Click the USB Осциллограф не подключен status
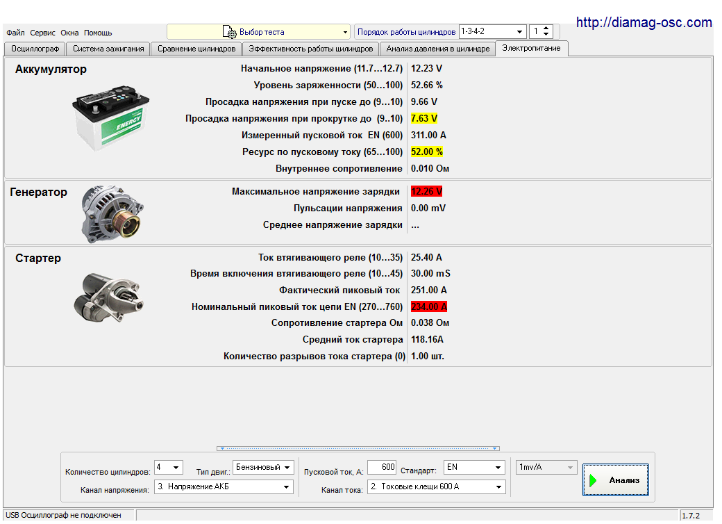Viewport: 722px width, 524px height. (64, 515)
